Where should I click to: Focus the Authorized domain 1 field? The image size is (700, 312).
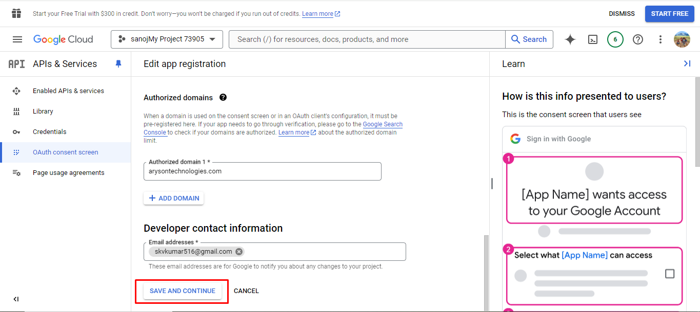(x=262, y=171)
